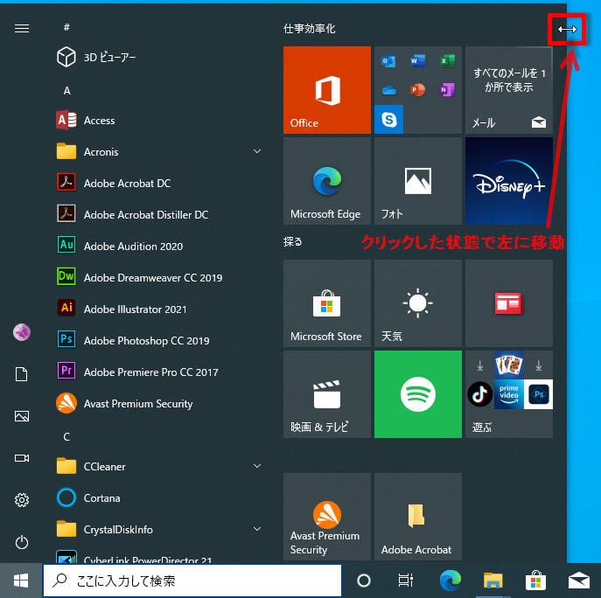Open the 天気 weather tile
This screenshot has width=601, height=598.
pos(418,303)
